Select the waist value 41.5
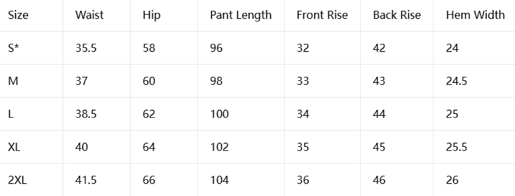Screen dimensions: 515x196 point(86,180)
